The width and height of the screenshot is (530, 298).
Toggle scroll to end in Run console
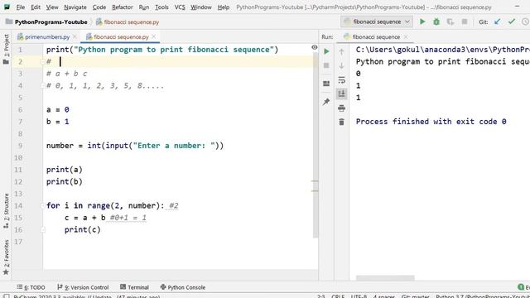(x=341, y=94)
